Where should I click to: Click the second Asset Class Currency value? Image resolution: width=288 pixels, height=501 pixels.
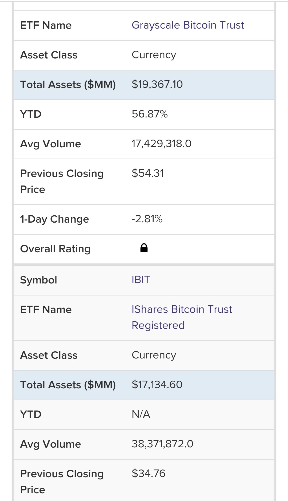pyautogui.click(x=154, y=355)
